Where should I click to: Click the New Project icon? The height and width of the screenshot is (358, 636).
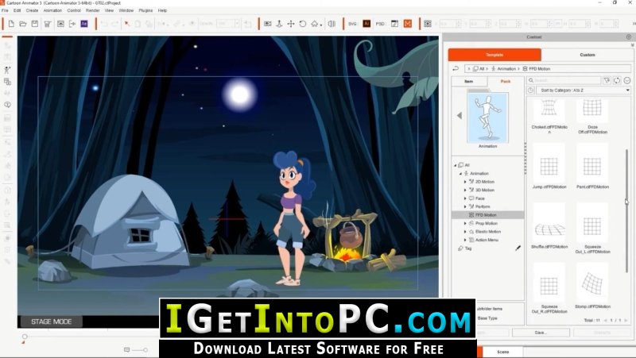[11, 24]
